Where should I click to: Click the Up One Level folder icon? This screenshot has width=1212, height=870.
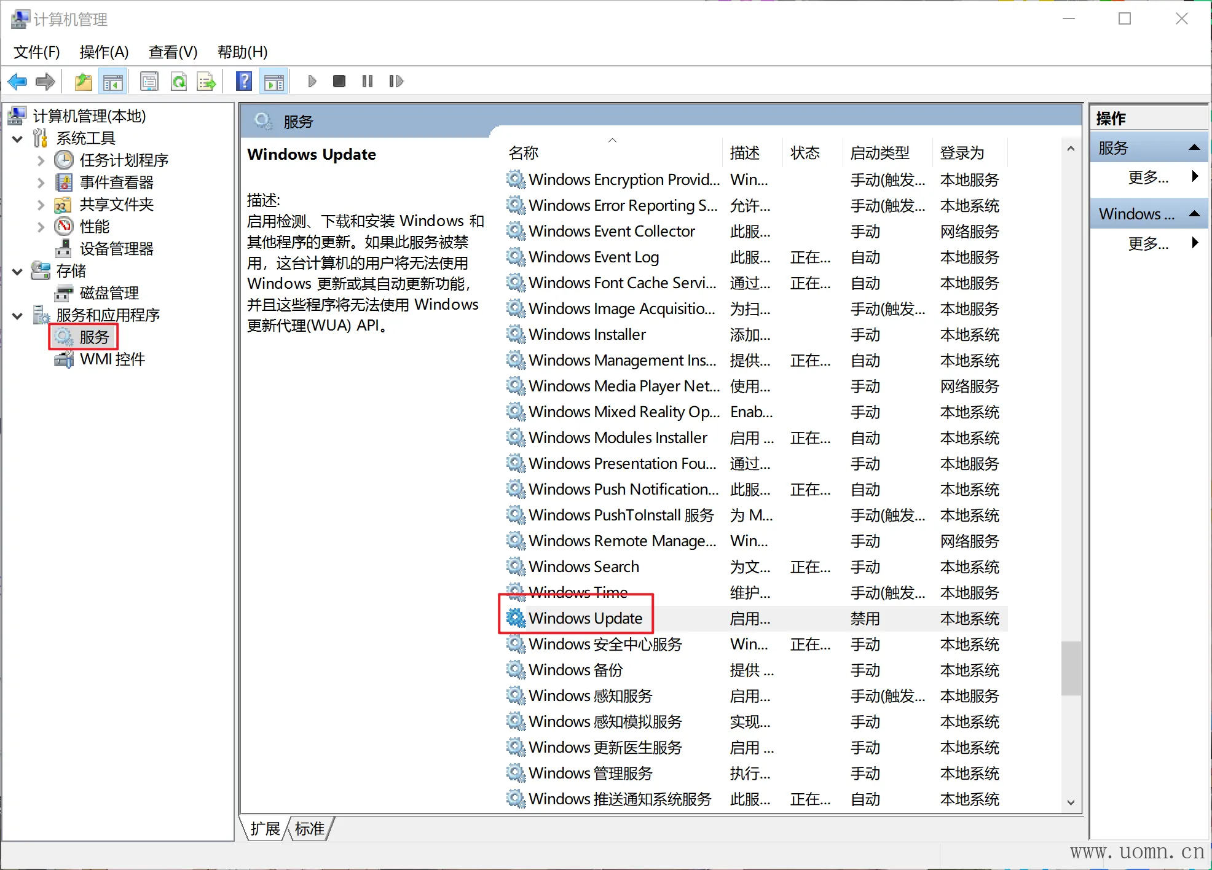(x=83, y=81)
